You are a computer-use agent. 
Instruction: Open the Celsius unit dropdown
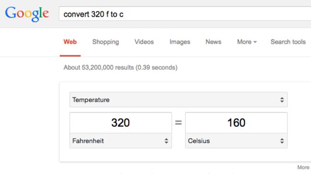236,141
